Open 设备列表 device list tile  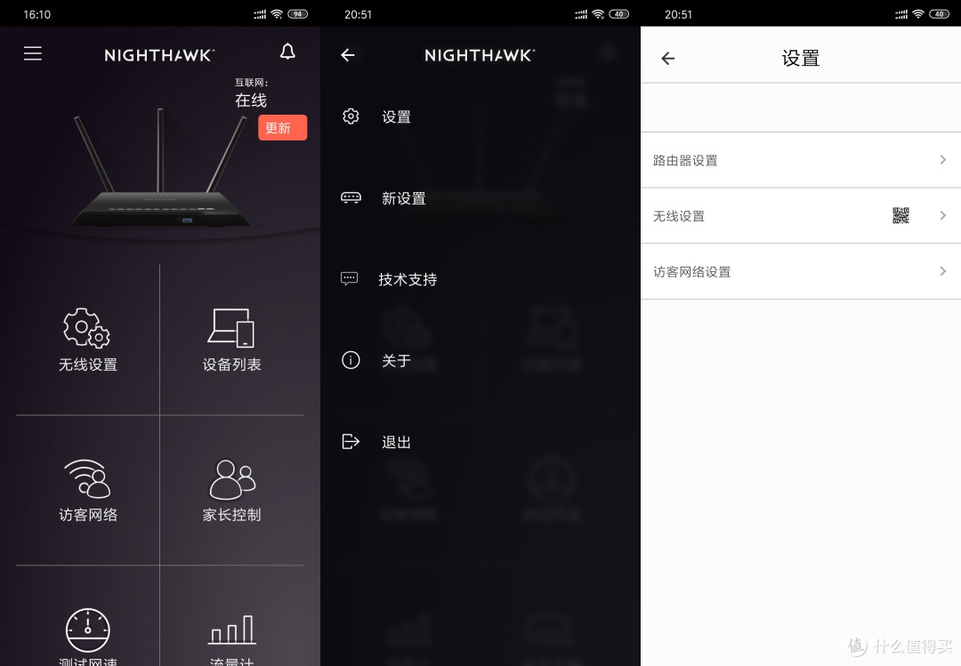(x=231, y=340)
